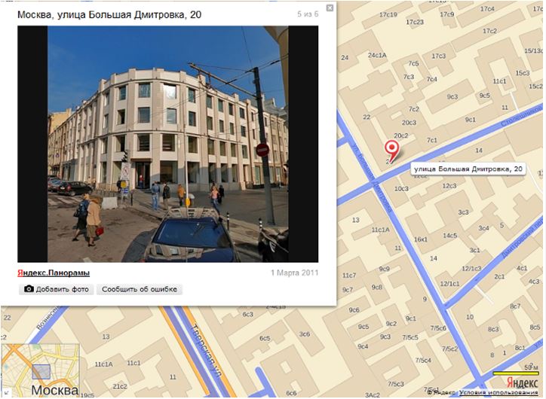Click the Яндекс logo on the map
The width and height of the screenshot is (546, 399).
tap(522, 382)
